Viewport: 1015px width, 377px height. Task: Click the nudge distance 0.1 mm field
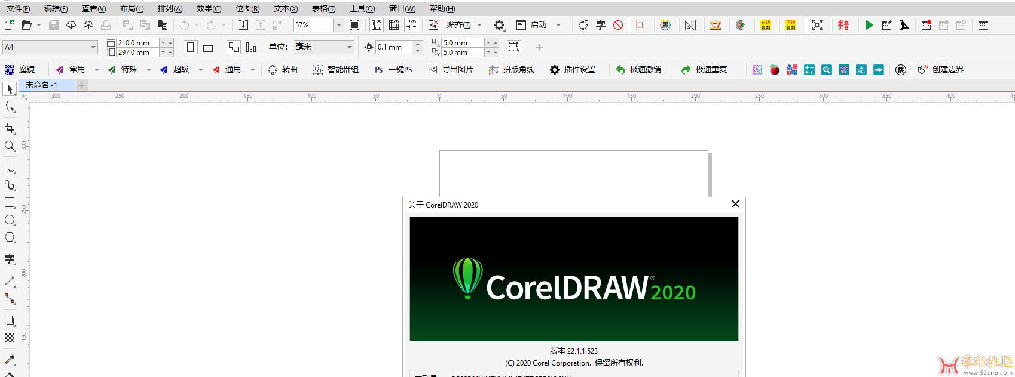pyautogui.click(x=394, y=47)
